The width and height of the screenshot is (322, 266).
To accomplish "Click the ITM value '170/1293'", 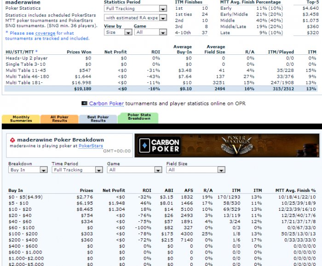I will pyautogui.click(x=229, y=197).
